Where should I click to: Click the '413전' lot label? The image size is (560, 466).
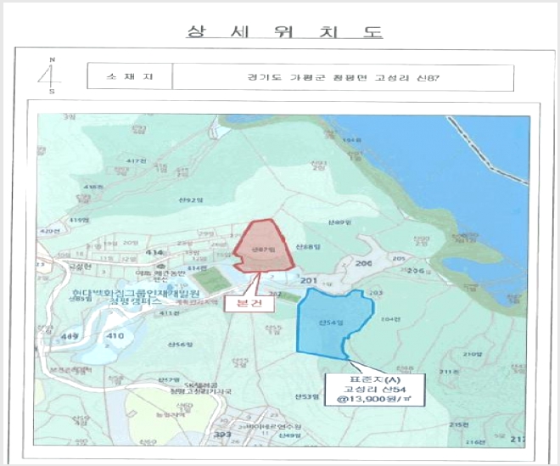click(168, 313)
